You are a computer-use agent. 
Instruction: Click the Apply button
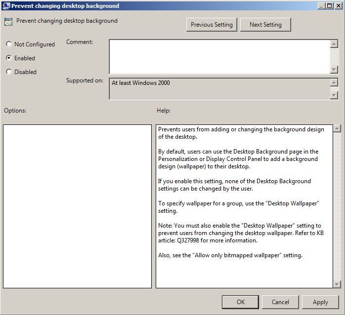[x=320, y=302]
